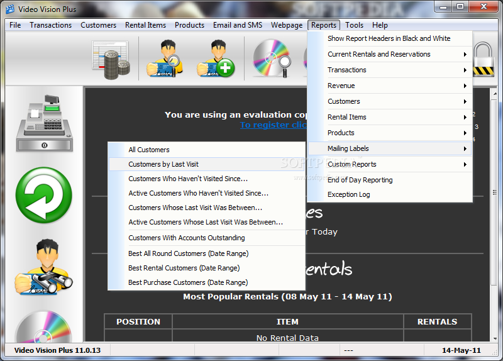Click the vertical scrollbar down arrow
This screenshot has height=361, width=503.
click(x=495, y=338)
